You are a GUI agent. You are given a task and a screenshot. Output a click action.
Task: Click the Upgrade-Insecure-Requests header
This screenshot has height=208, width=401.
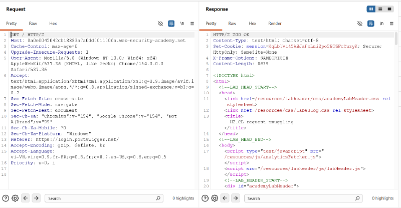pos(50,52)
